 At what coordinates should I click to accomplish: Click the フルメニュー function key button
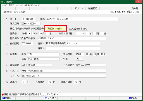[135, 98]
